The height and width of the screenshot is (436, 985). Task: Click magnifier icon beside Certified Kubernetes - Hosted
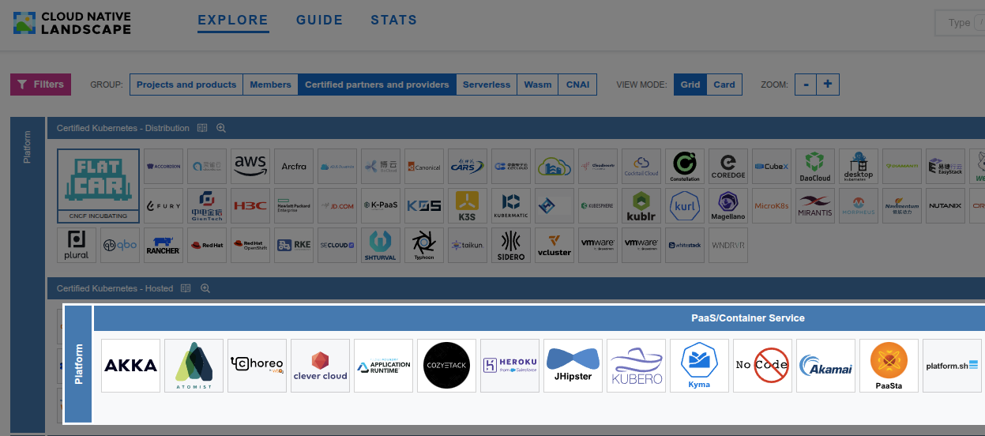(205, 288)
